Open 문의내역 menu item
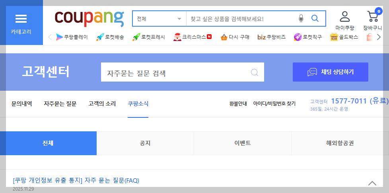This screenshot has width=389, height=193. tap(21, 104)
